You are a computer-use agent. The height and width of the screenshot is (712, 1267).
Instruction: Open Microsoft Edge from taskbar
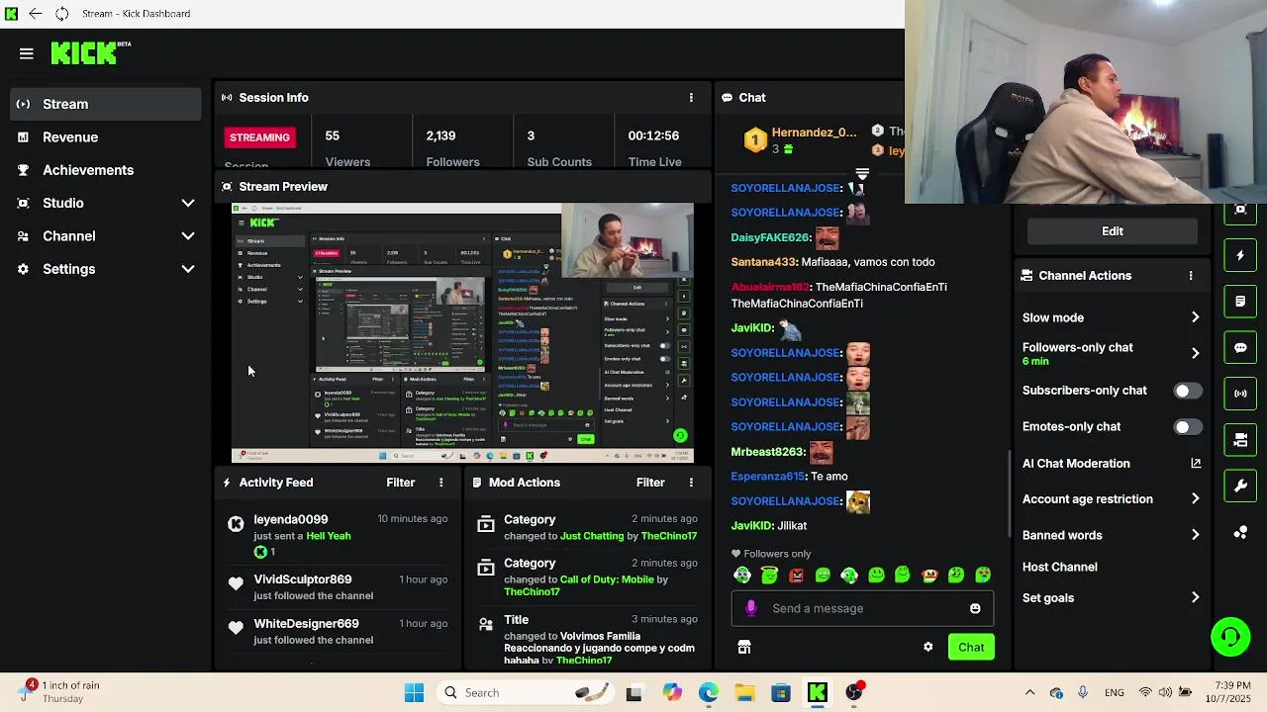709,692
